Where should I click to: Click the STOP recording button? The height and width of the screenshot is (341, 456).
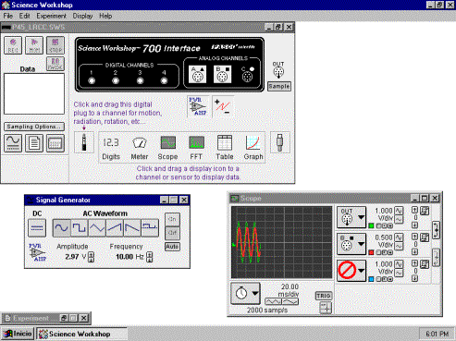point(55,45)
